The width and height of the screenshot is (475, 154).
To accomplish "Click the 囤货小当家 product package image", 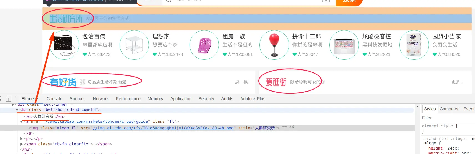I will pos(414,45).
